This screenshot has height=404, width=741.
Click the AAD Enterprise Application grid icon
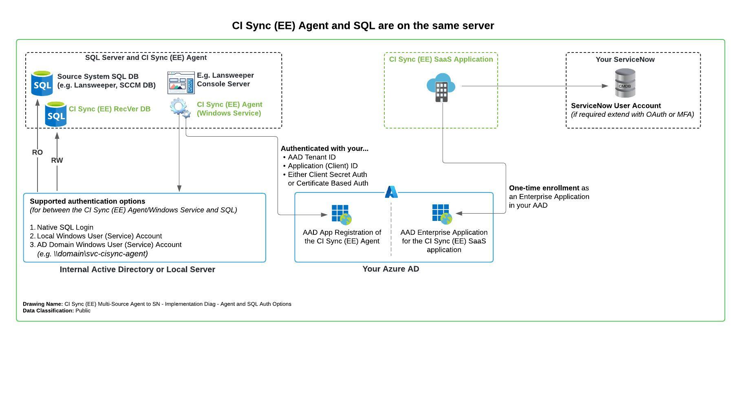click(x=442, y=214)
